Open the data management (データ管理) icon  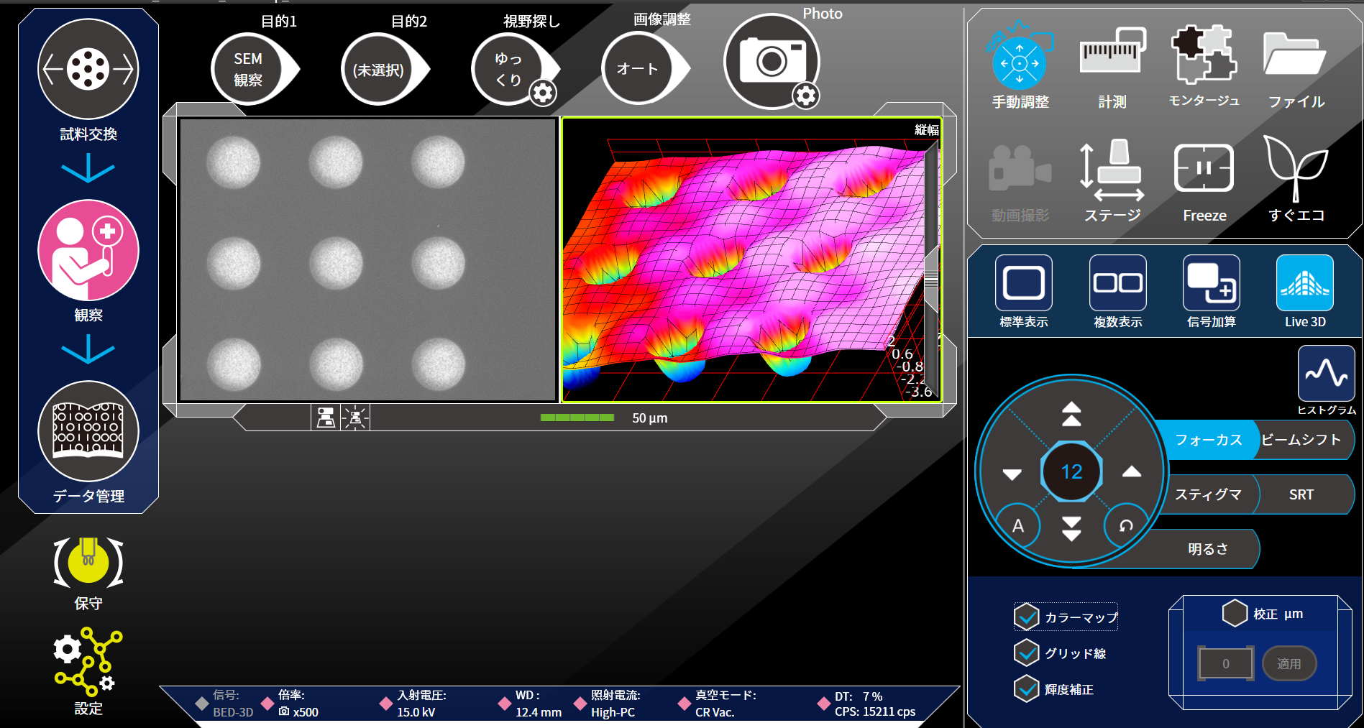(88, 431)
